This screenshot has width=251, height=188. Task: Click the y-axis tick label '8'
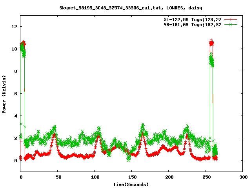[16, 71]
